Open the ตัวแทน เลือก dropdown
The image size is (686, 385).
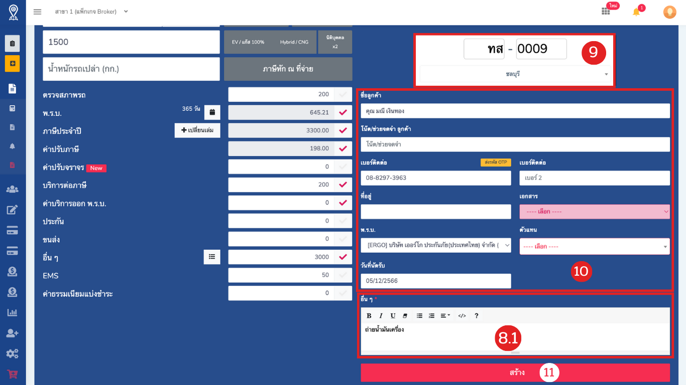[x=595, y=246]
